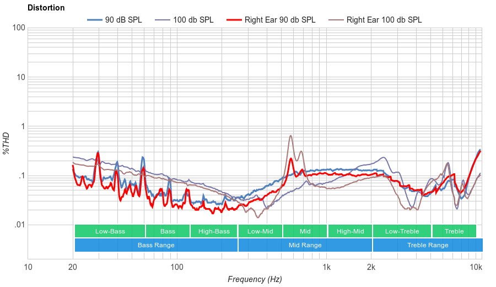496x287 pixels.
Task: Hide Right Ear 100 db SPL series
Action: click(384, 20)
